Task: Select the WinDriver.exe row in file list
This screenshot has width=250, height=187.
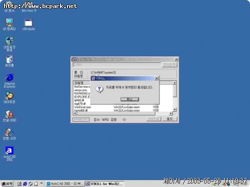Action: [x=123, y=107]
